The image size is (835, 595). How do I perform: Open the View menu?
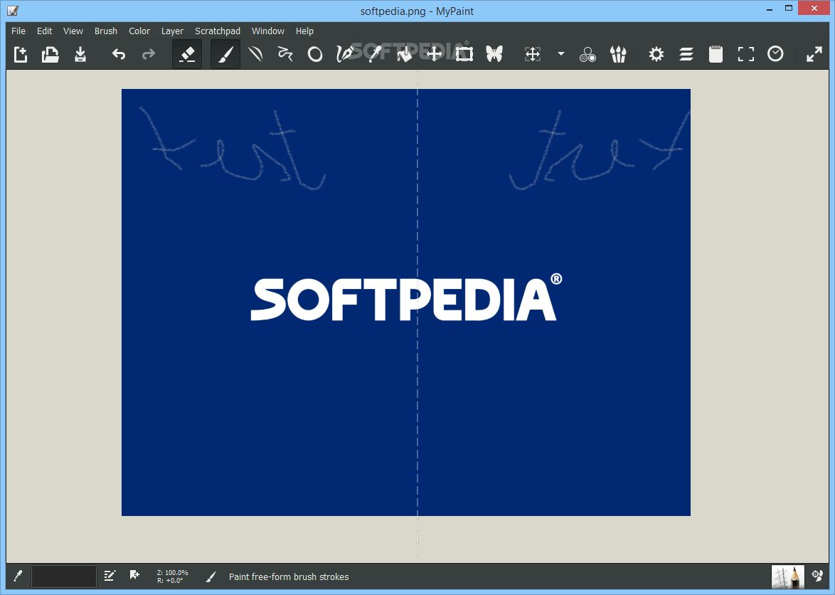point(73,31)
